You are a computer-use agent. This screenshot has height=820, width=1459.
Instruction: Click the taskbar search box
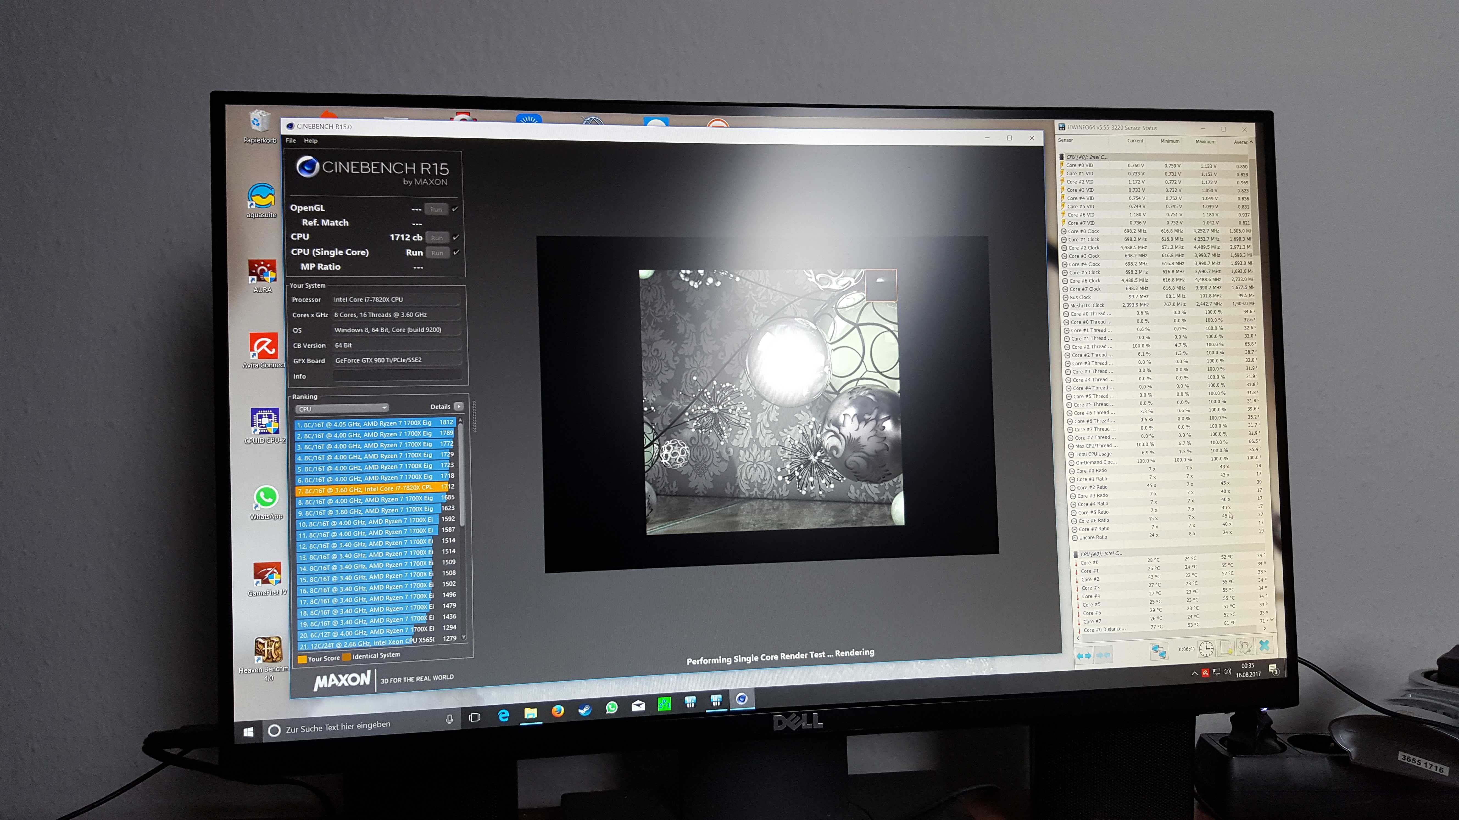click(361, 726)
